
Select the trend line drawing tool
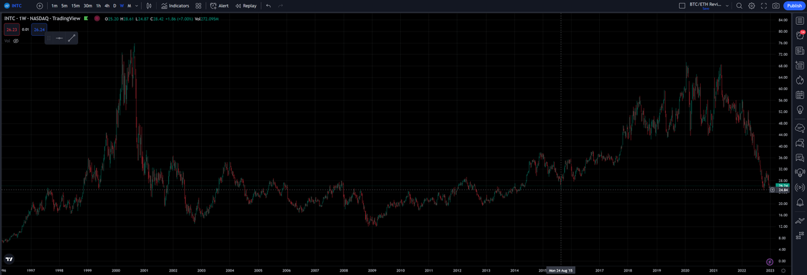pos(71,38)
